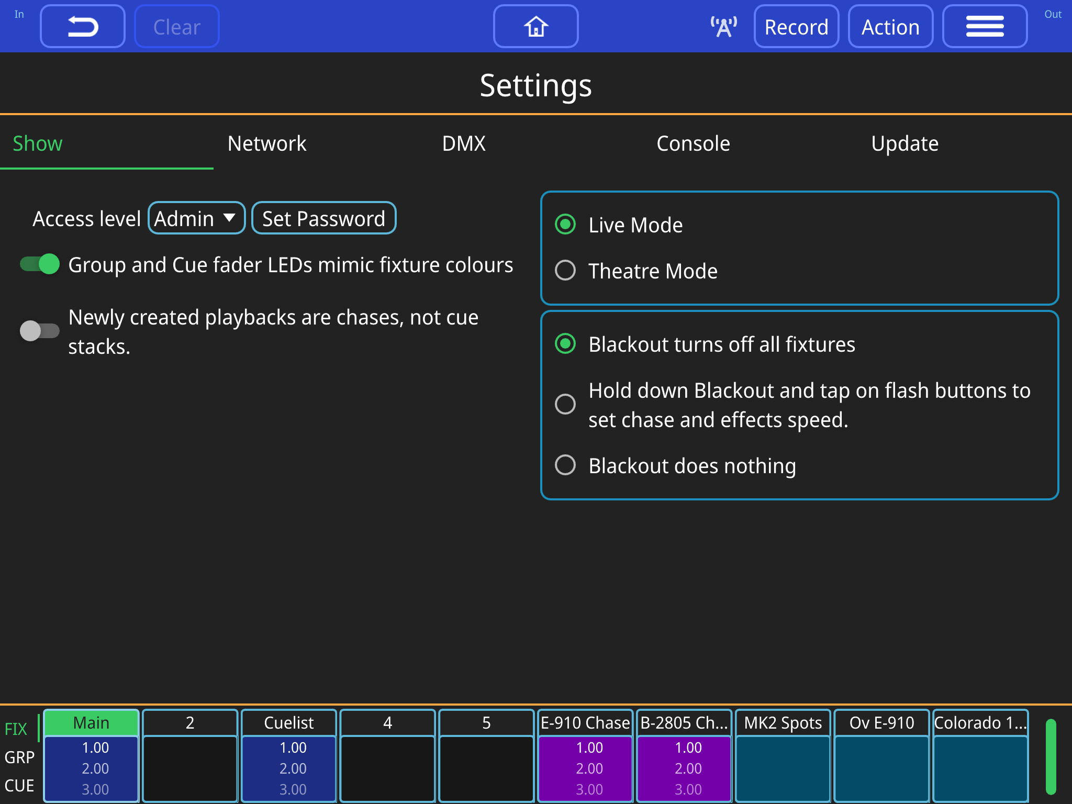Viewport: 1072px width, 804px height.
Task: Click the Set Password button
Action: point(323,218)
